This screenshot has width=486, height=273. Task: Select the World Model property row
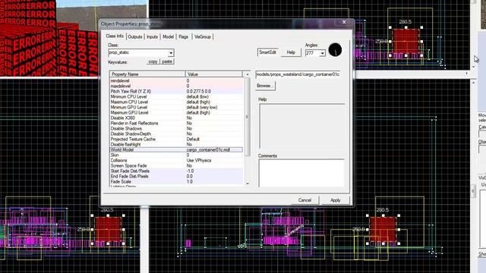click(176, 150)
